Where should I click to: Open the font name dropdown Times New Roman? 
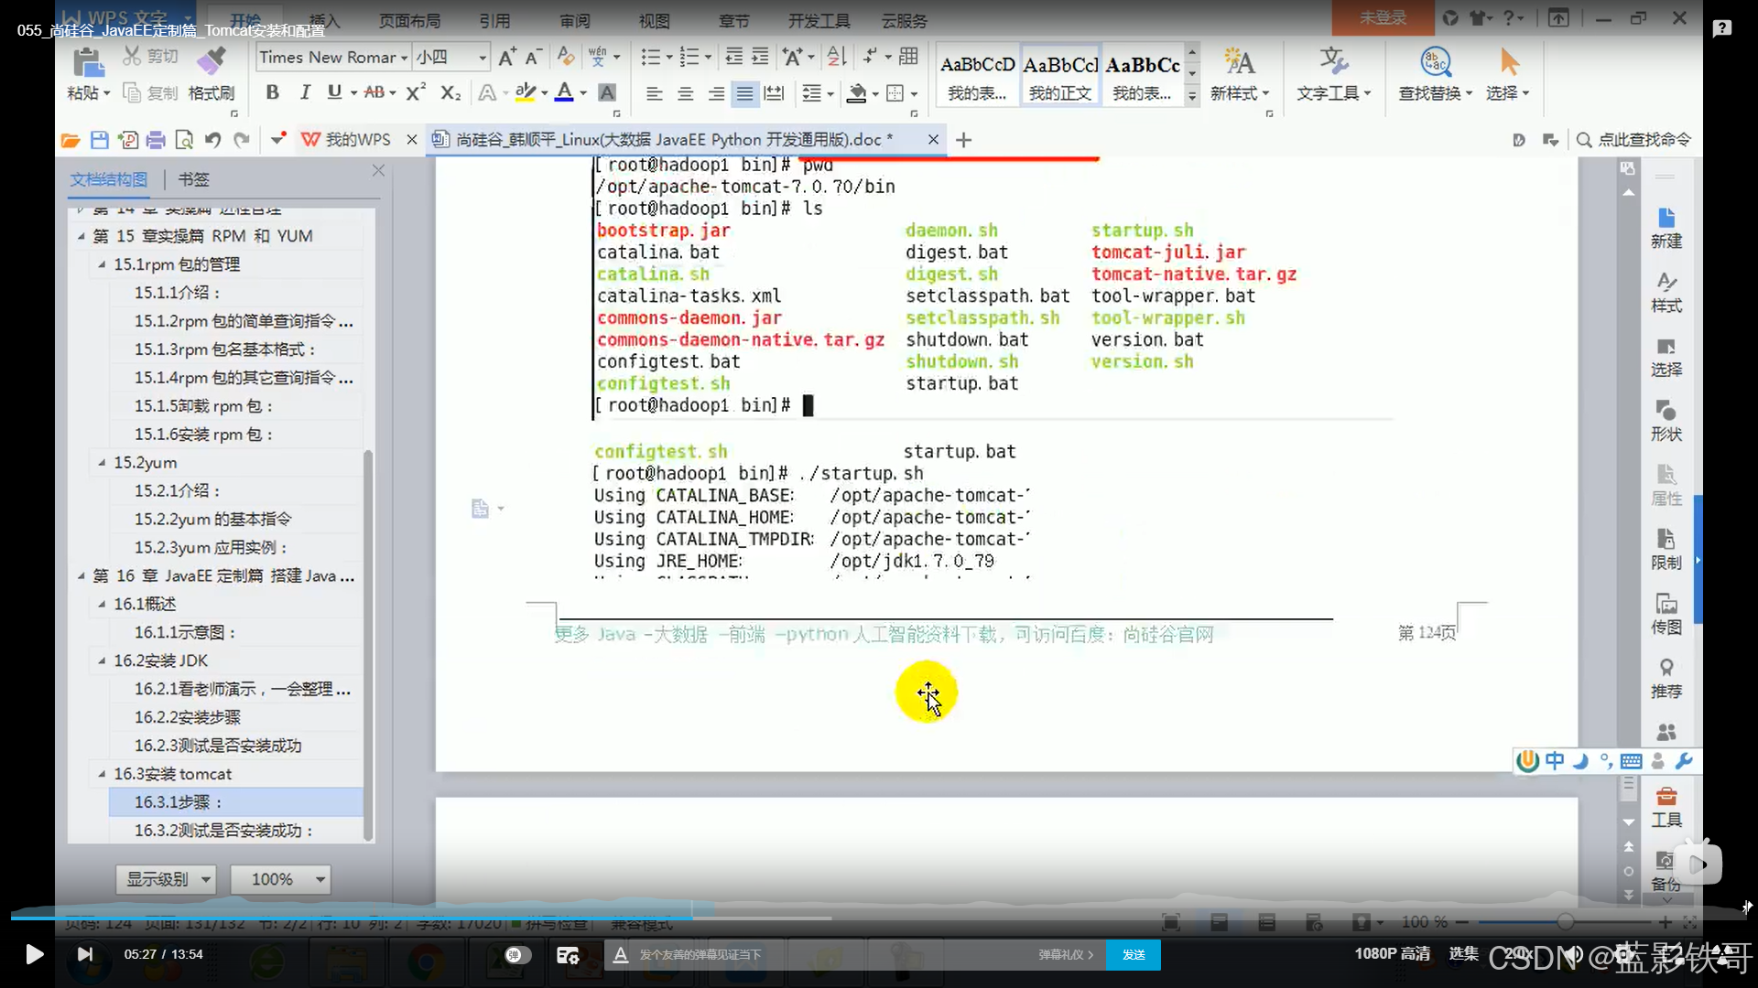point(404,58)
